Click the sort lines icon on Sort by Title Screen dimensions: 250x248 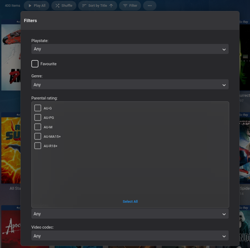coord(84,5)
